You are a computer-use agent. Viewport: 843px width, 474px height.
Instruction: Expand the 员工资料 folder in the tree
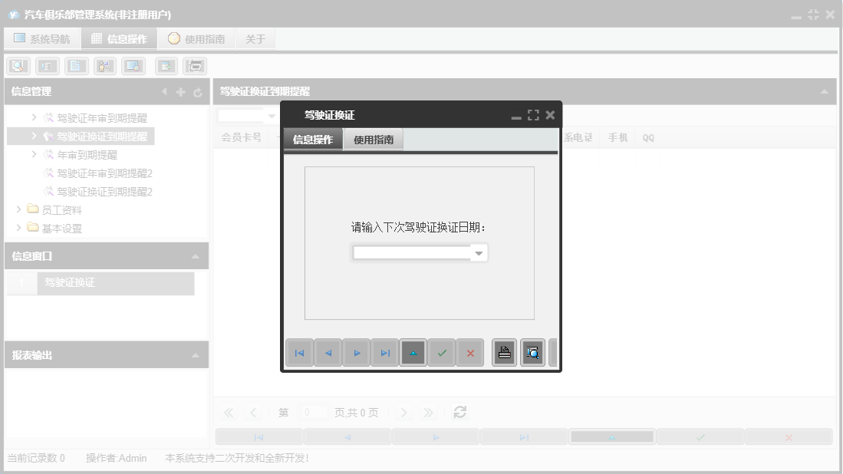click(18, 209)
